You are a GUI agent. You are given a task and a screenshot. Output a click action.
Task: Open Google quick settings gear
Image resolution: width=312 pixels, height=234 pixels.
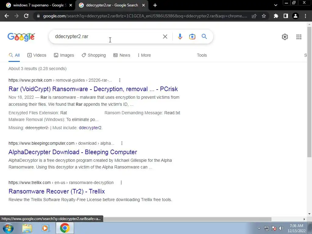[x=285, y=37]
